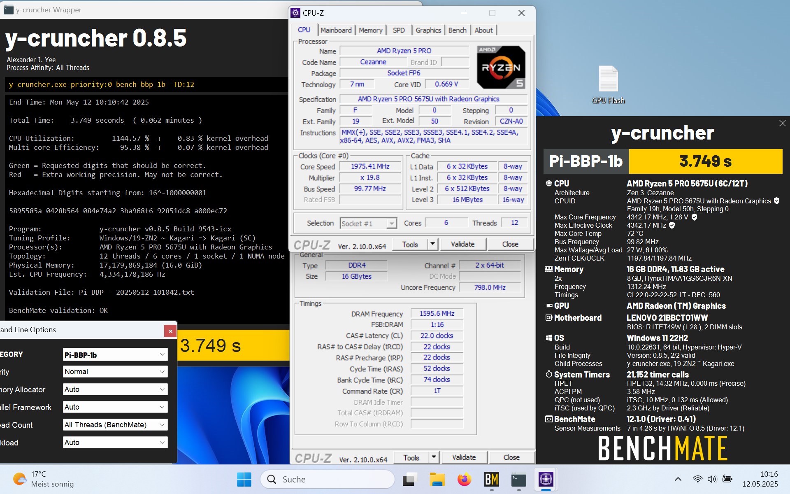Click the DRAM Frequency value 1595.6 MHz

pos(437,313)
